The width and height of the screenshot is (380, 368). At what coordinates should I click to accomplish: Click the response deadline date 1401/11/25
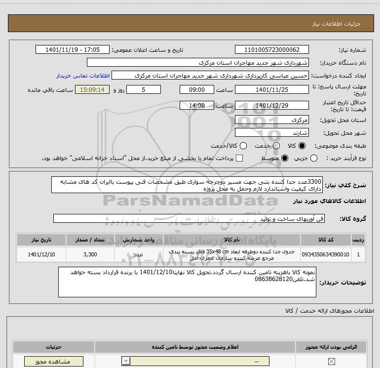(271, 89)
